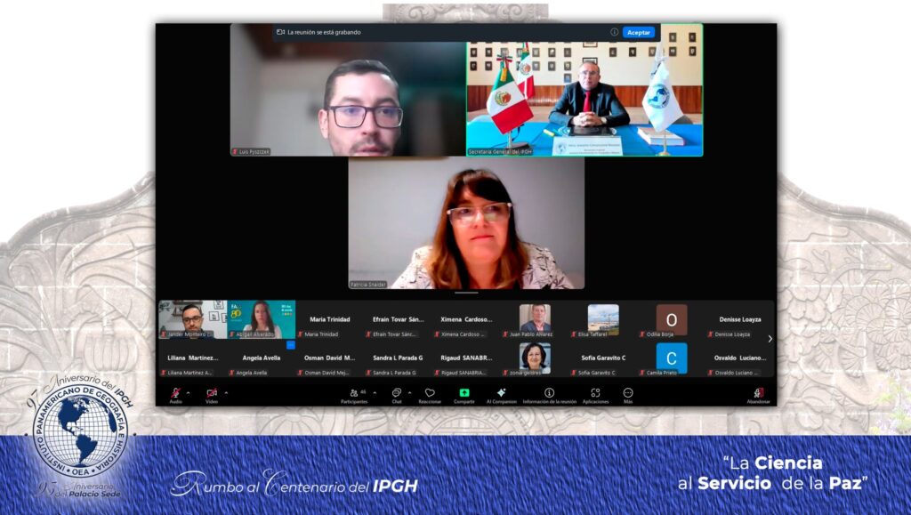Select the Secretaría General del IPGH video
The image size is (911, 515).
(x=584, y=90)
